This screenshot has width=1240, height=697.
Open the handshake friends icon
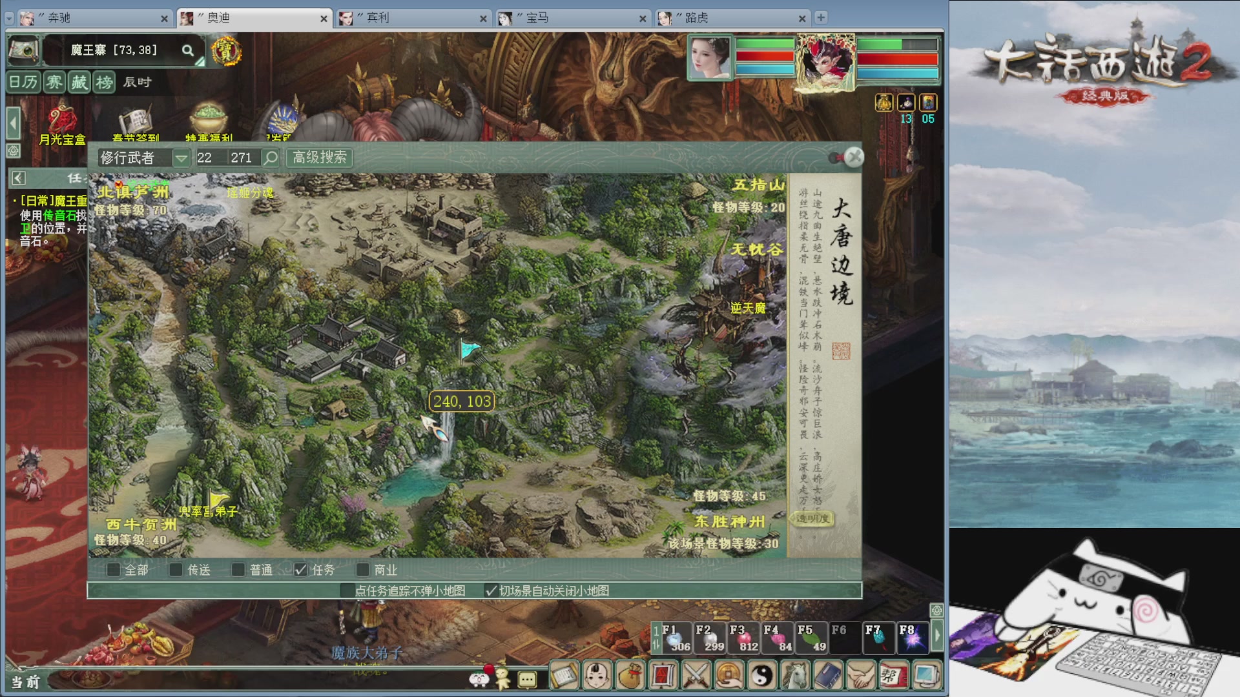click(861, 676)
